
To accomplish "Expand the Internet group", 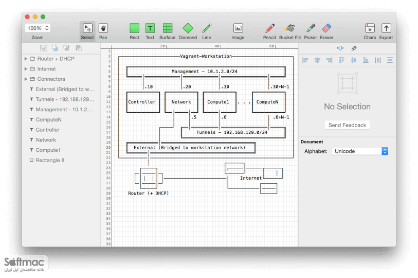I will [26, 68].
